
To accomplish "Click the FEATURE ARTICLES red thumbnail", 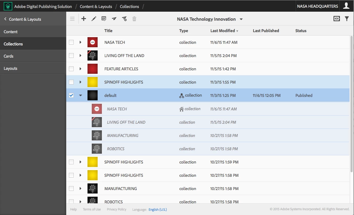I will point(93,69).
